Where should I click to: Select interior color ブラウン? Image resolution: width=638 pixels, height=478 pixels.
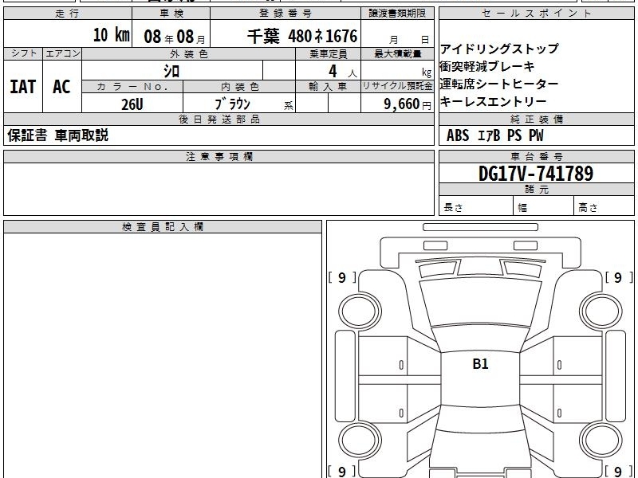[232, 104]
